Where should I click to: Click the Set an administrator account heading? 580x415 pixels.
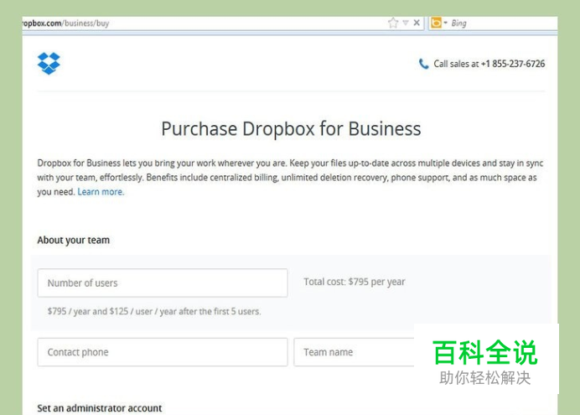tap(100, 408)
